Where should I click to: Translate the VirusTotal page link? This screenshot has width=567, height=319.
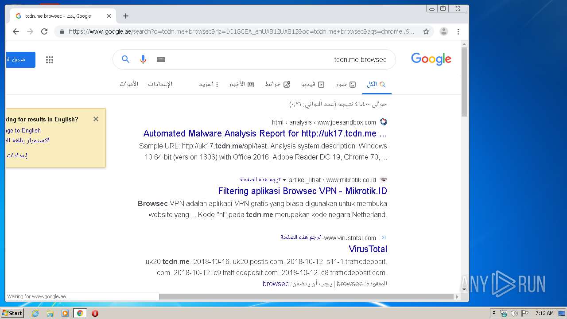(x=300, y=237)
